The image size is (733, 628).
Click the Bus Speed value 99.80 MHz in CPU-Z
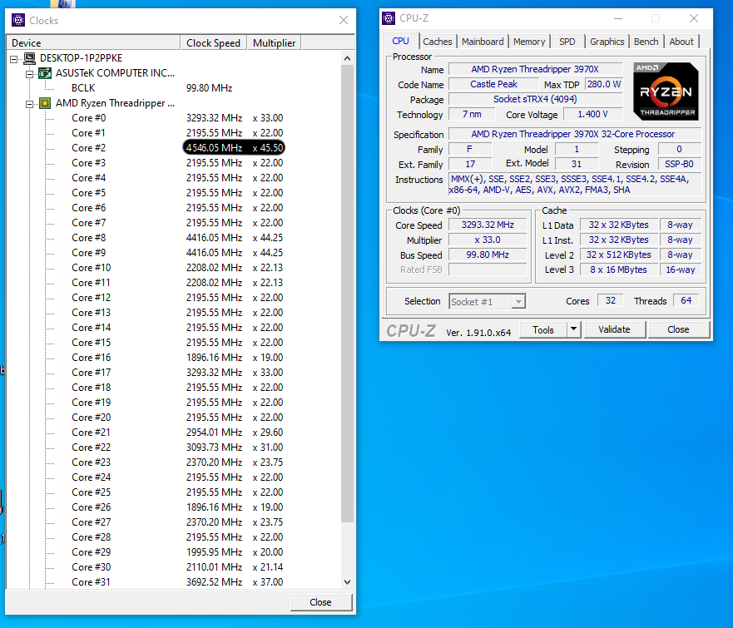488,255
